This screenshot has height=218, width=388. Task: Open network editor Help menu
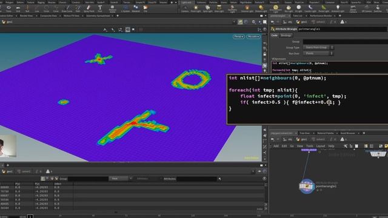pos(331,146)
